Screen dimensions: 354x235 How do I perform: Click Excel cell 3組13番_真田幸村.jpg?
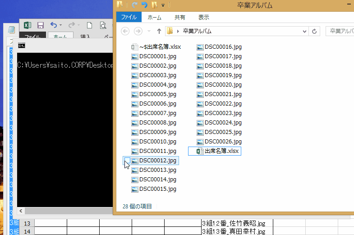click(237, 231)
